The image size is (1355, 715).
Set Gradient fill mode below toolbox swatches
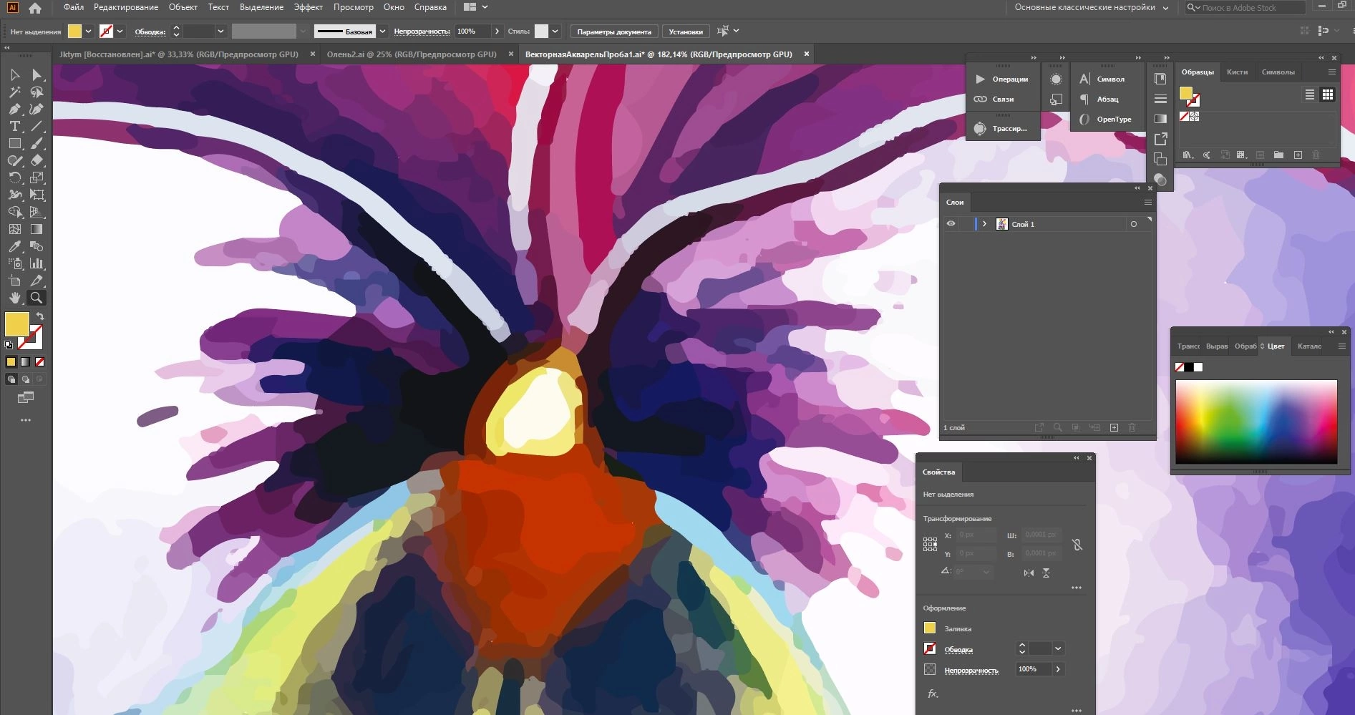25,361
